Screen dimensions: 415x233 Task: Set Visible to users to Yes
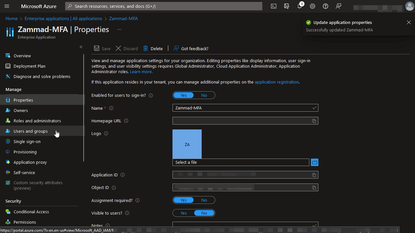pos(184,213)
